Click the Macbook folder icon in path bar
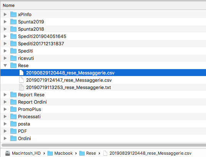Viewport: 206px width, 157px height. click(50, 153)
